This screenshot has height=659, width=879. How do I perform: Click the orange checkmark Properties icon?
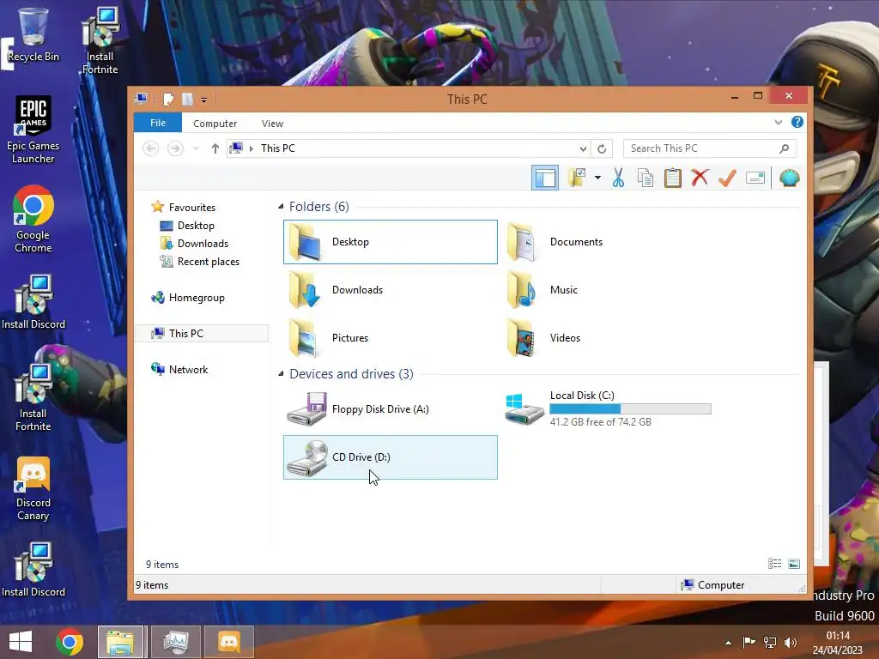point(727,178)
